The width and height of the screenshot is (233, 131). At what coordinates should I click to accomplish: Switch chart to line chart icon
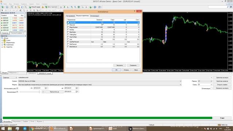(68, 7)
